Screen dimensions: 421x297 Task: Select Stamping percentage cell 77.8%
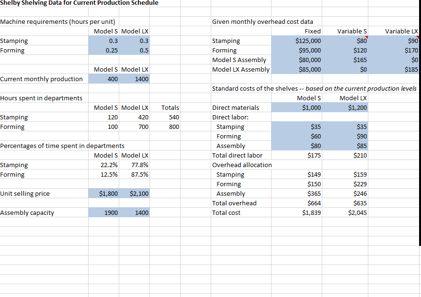134,165
